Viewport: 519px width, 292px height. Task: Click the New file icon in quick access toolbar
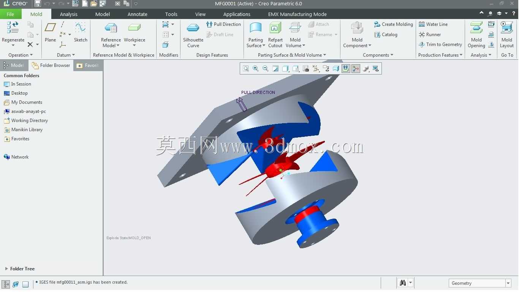[85, 4]
